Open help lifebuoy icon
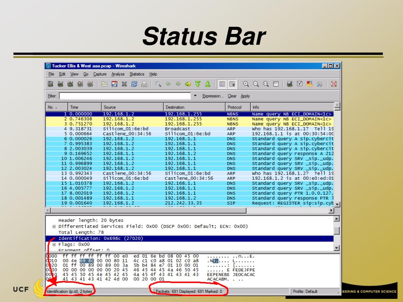 pyautogui.click(x=334, y=84)
